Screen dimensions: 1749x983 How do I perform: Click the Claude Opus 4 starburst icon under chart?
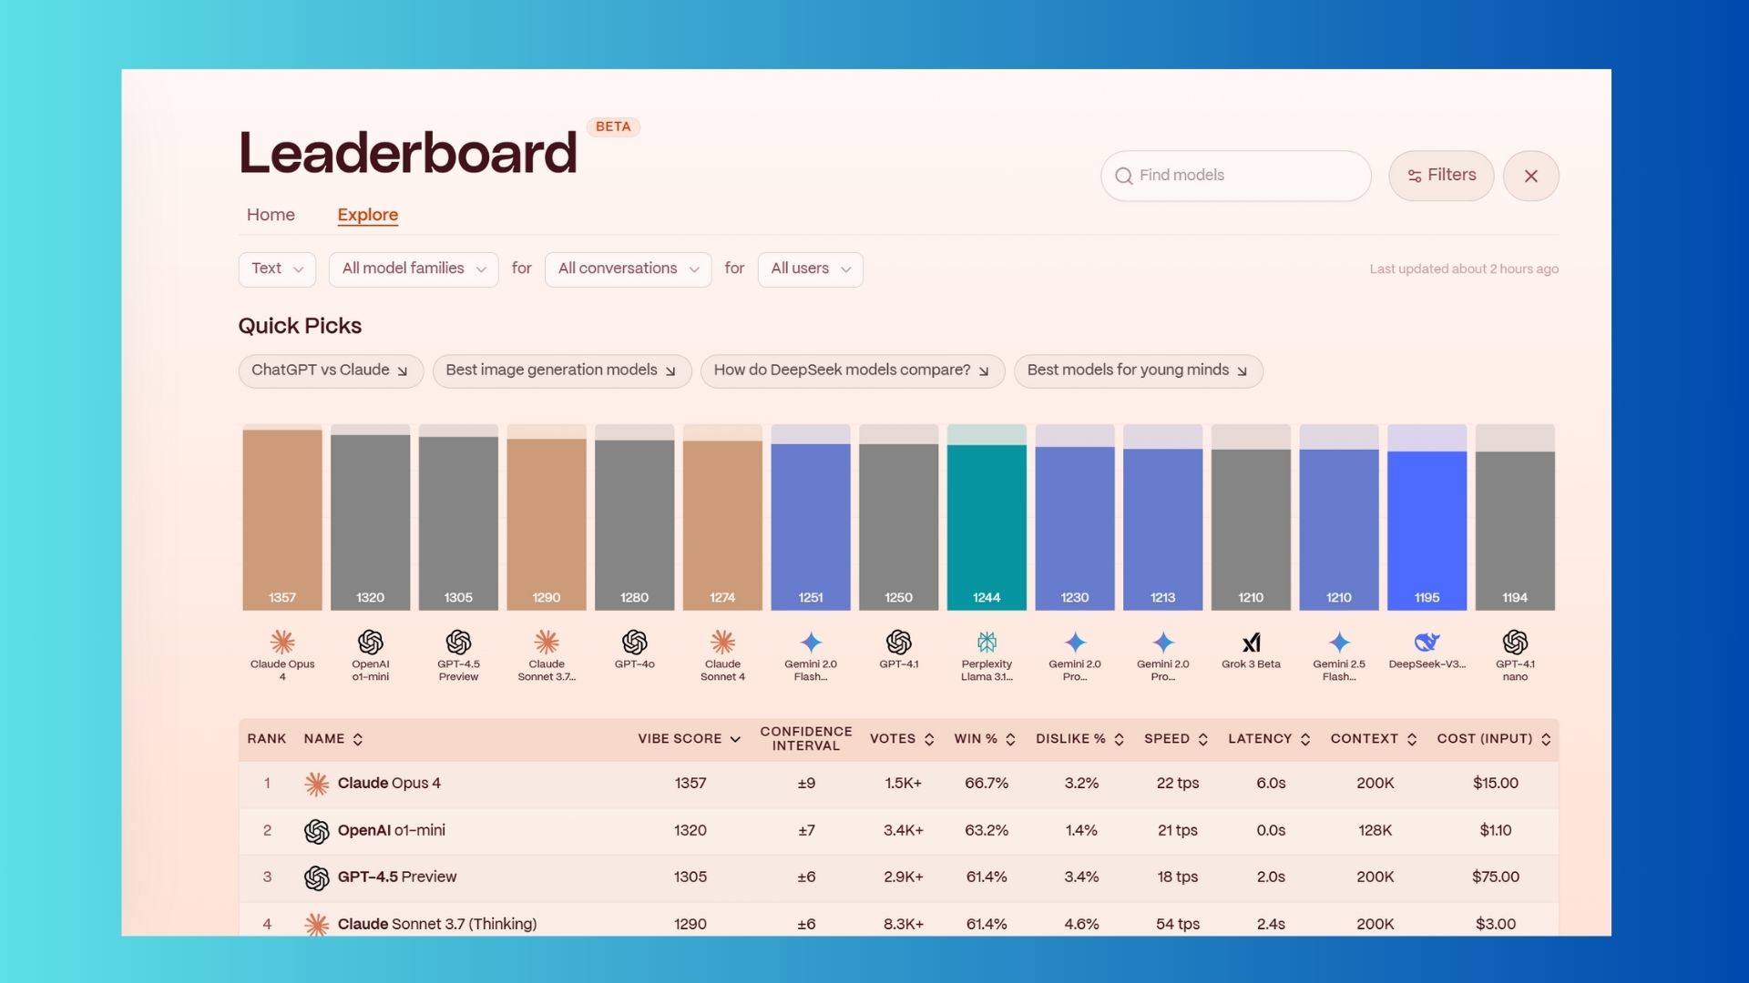click(282, 642)
